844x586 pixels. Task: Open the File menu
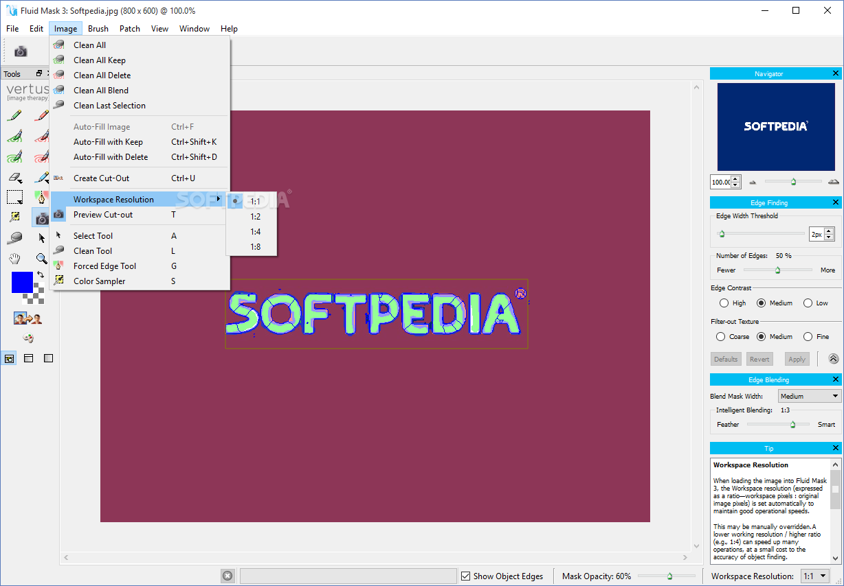pyautogui.click(x=12, y=29)
